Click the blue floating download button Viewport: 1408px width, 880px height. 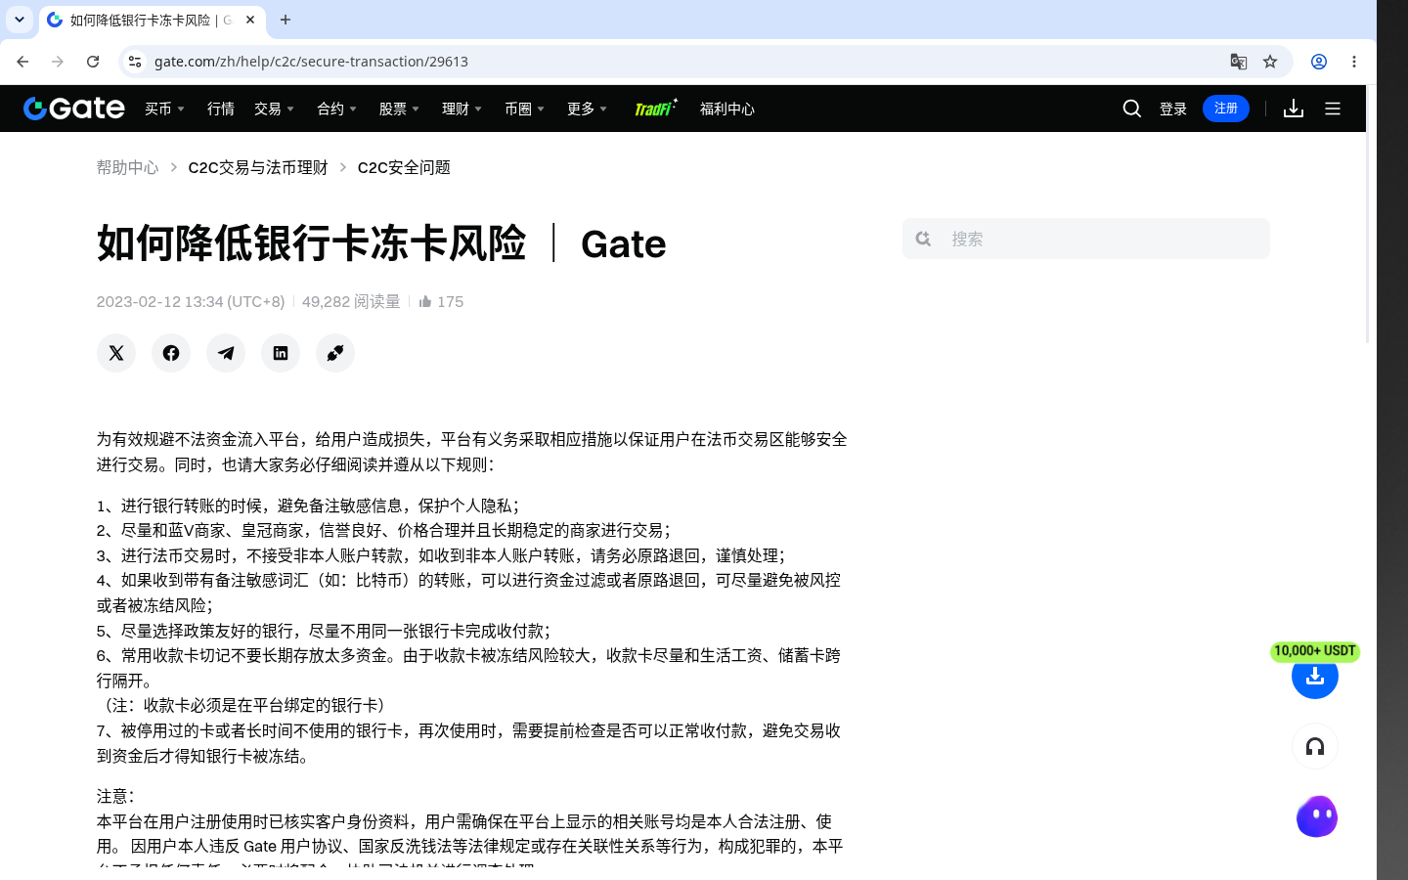tap(1315, 676)
